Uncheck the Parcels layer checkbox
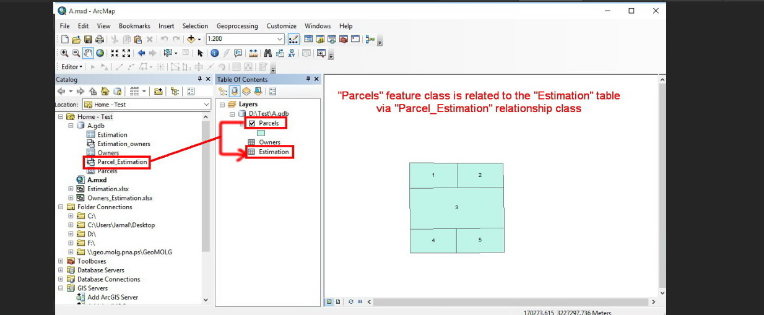 coord(252,123)
